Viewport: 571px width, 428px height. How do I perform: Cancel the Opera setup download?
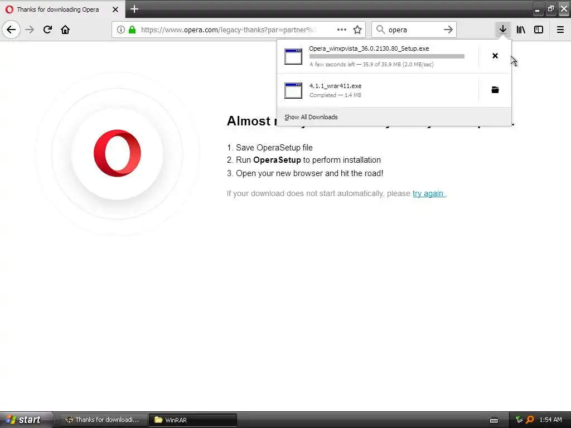(495, 56)
